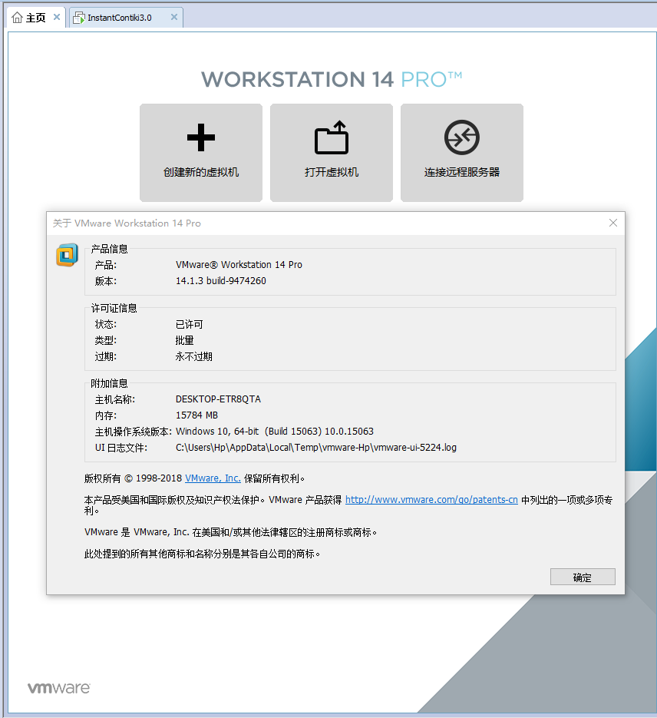The height and width of the screenshot is (718, 657).
Task: Click the memory value 15784 MB
Action: pos(196,415)
